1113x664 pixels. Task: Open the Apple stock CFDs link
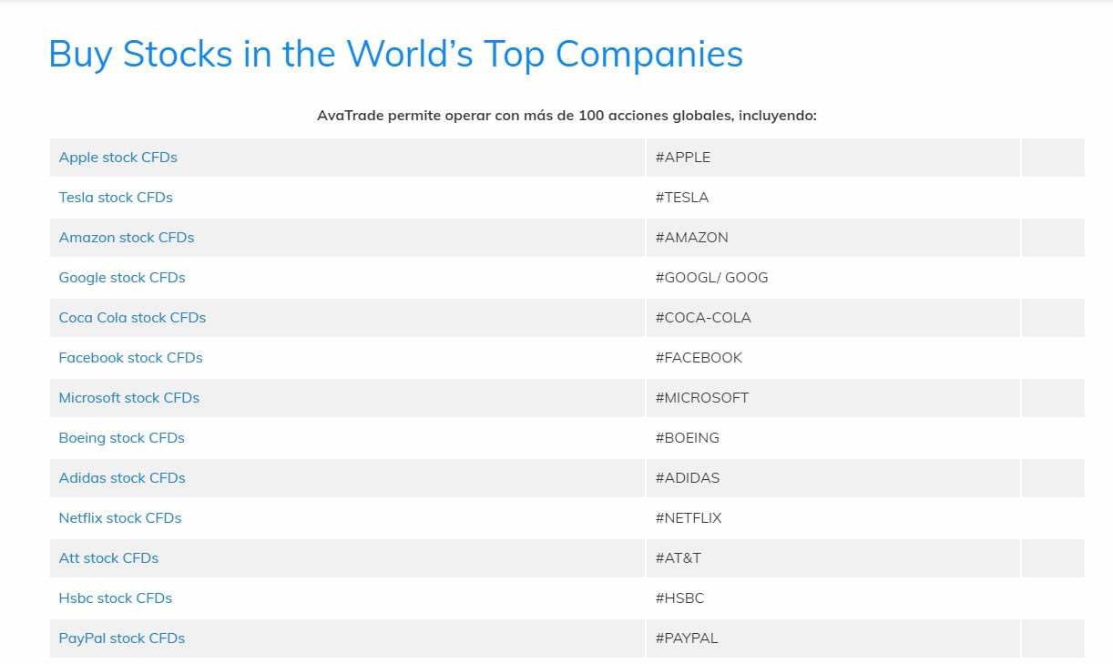click(x=117, y=158)
